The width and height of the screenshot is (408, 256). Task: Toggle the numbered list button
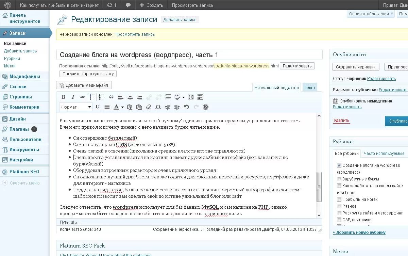[x=102, y=97]
